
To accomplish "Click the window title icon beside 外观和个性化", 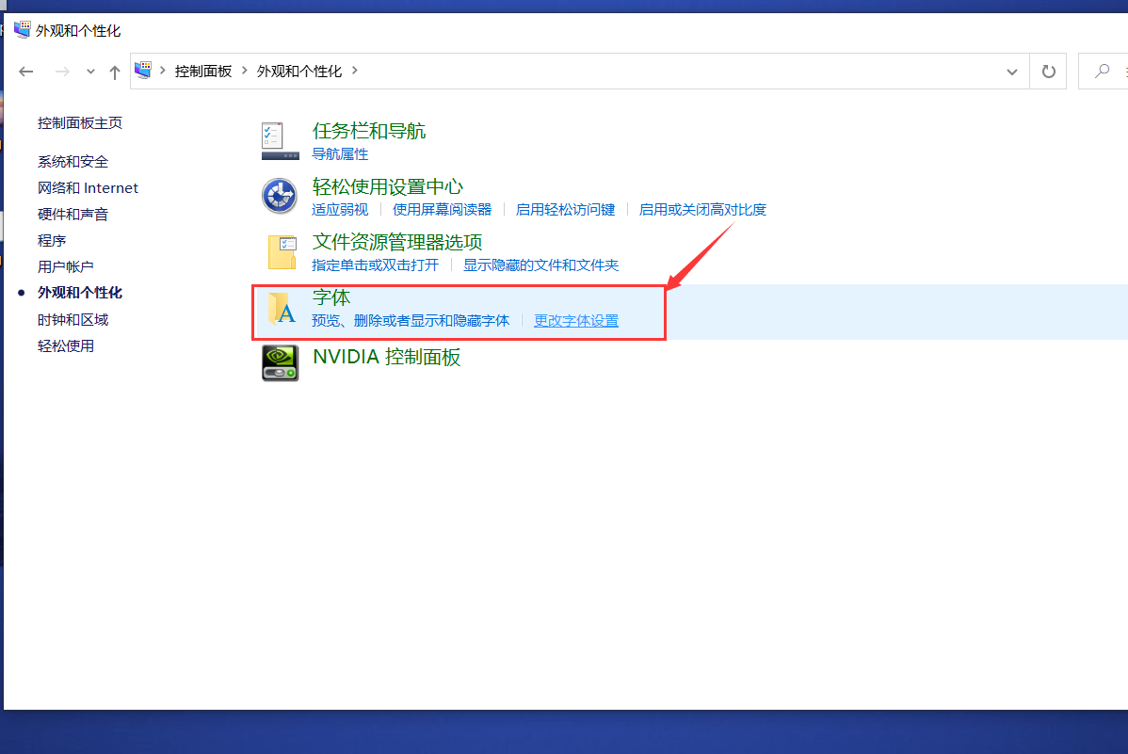I will pos(23,30).
